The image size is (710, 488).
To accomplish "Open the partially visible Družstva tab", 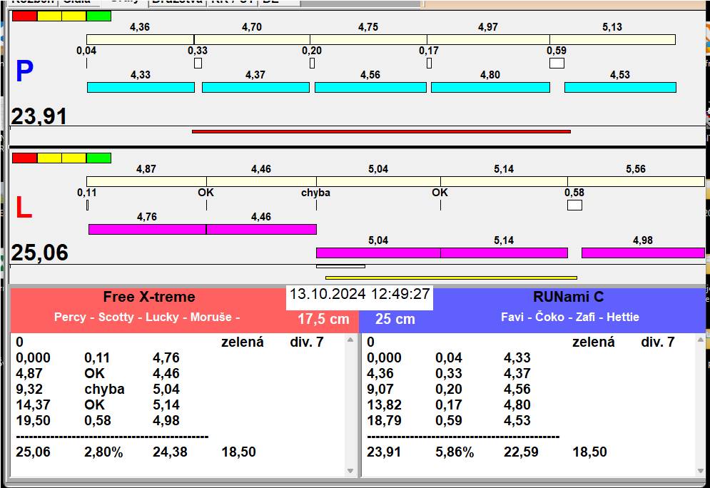I will 178,2.
